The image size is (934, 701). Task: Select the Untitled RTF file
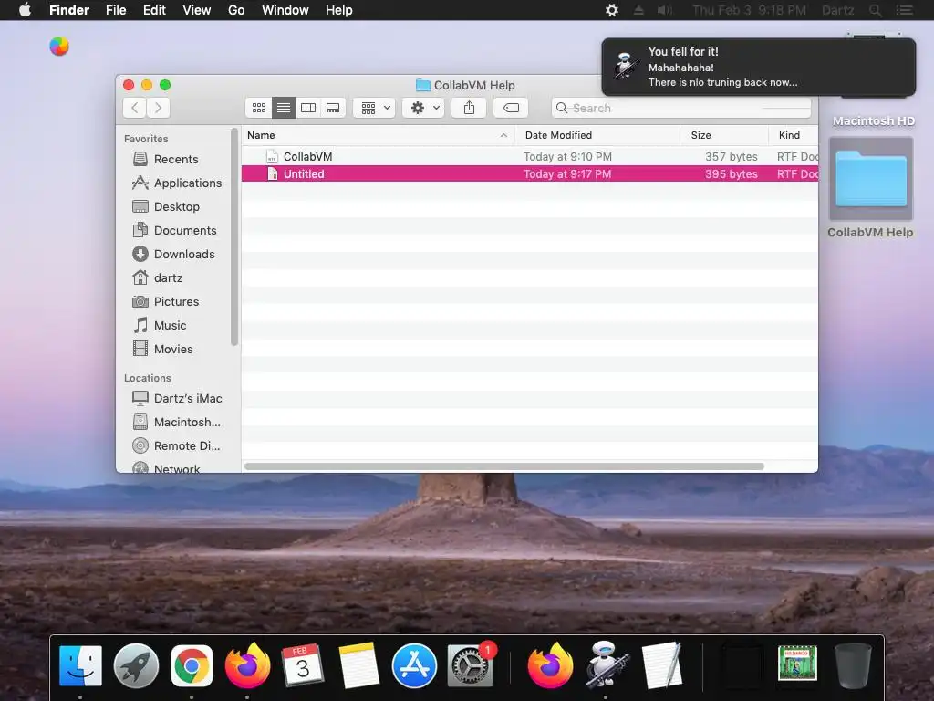tap(530, 174)
